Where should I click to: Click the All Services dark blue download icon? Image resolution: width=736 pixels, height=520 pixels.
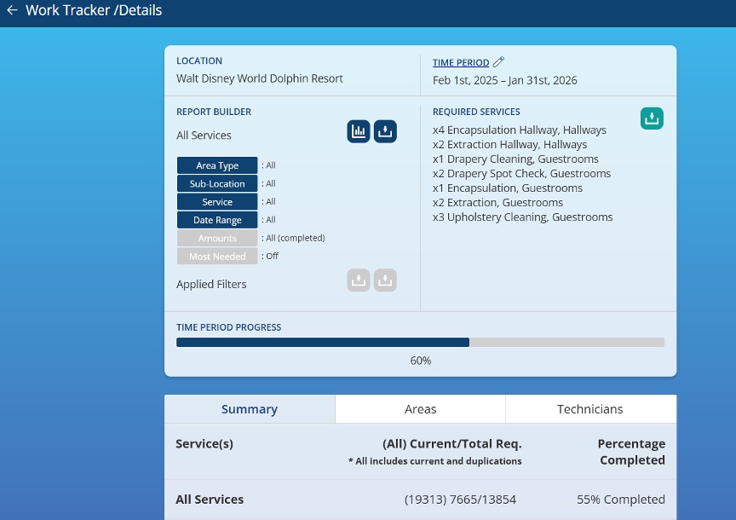[386, 131]
